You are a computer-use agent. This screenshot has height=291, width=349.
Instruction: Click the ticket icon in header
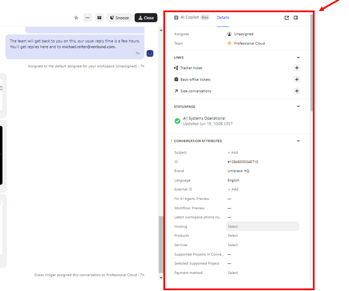[x=99, y=18]
